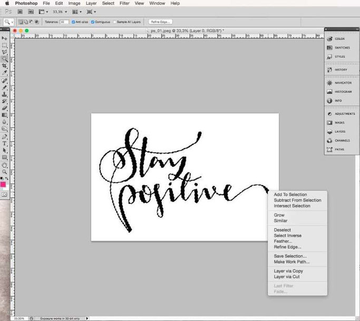Image resolution: width=360 pixels, height=321 pixels.
Task: Select the Brush tool
Action: pos(4,88)
